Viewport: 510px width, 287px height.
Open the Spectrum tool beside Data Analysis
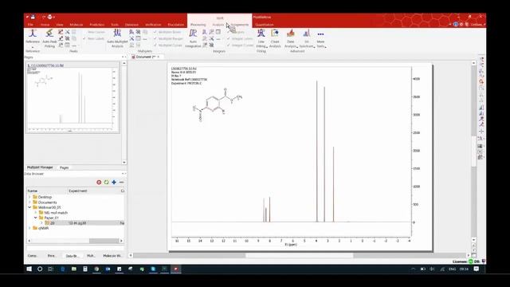coord(306,38)
